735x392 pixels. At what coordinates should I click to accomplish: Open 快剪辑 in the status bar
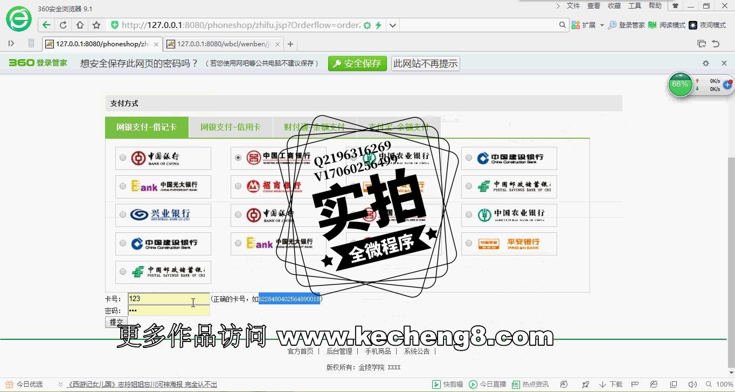(x=448, y=384)
